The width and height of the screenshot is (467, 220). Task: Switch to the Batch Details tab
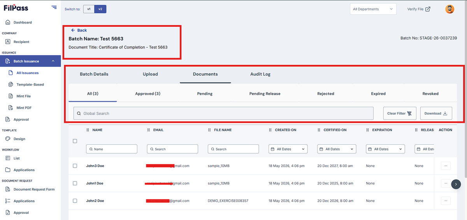click(94, 74)
